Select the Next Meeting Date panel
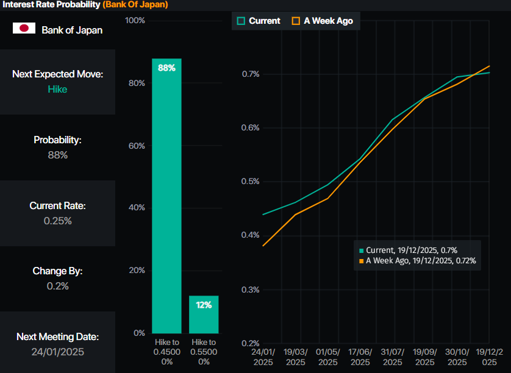 [x=57, y=344]
